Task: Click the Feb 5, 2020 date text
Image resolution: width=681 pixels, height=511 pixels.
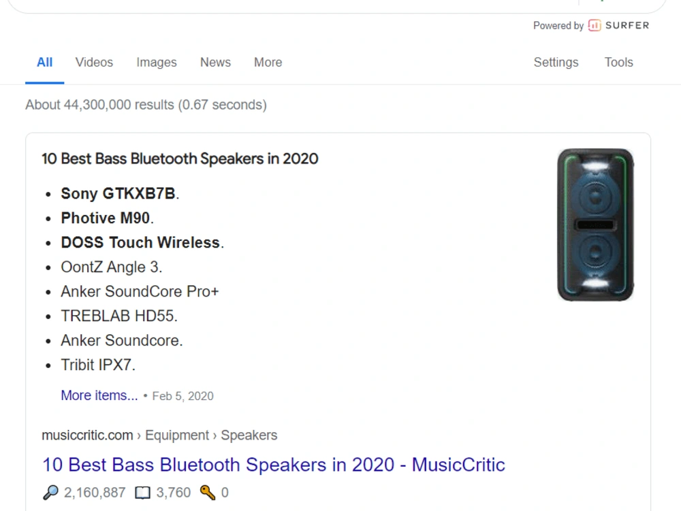Action: pos(183,396)
